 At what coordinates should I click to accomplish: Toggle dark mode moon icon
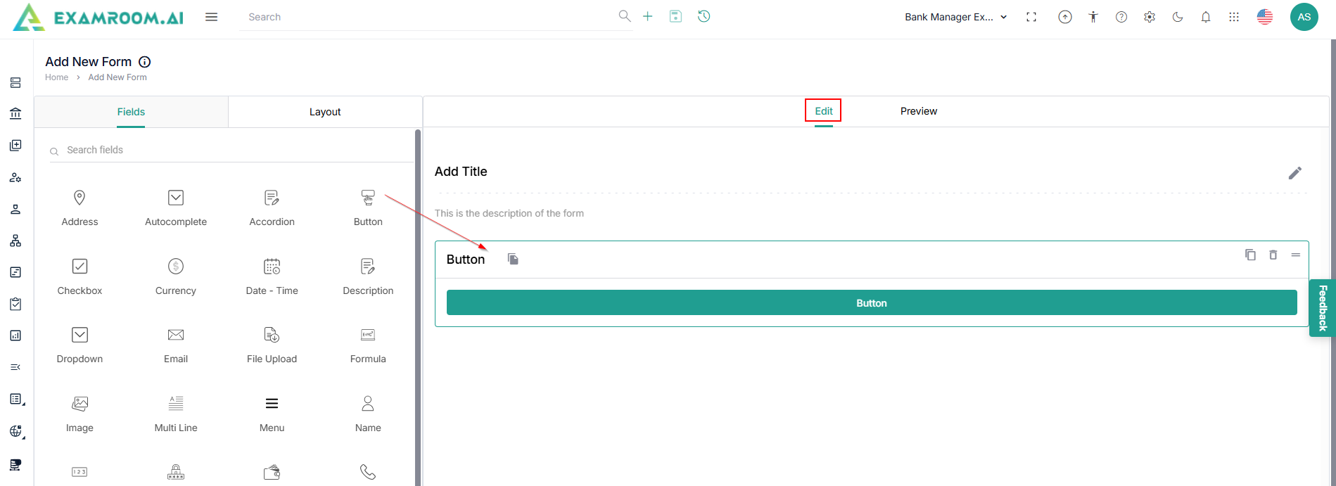tap(1178, 18)
